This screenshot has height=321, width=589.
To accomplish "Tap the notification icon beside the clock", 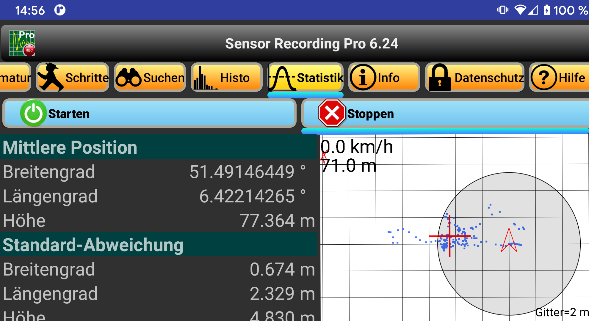I will tap(60, 10).
